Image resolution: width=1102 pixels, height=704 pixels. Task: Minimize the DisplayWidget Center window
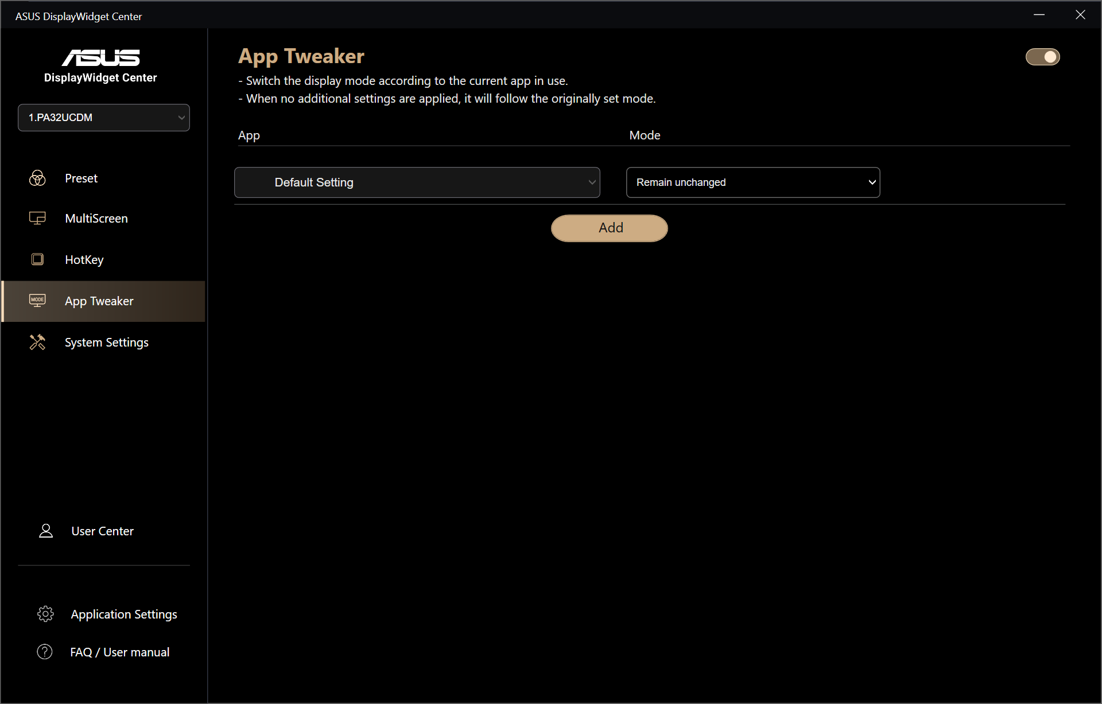pyautogui.click(x=1039, y=15)
